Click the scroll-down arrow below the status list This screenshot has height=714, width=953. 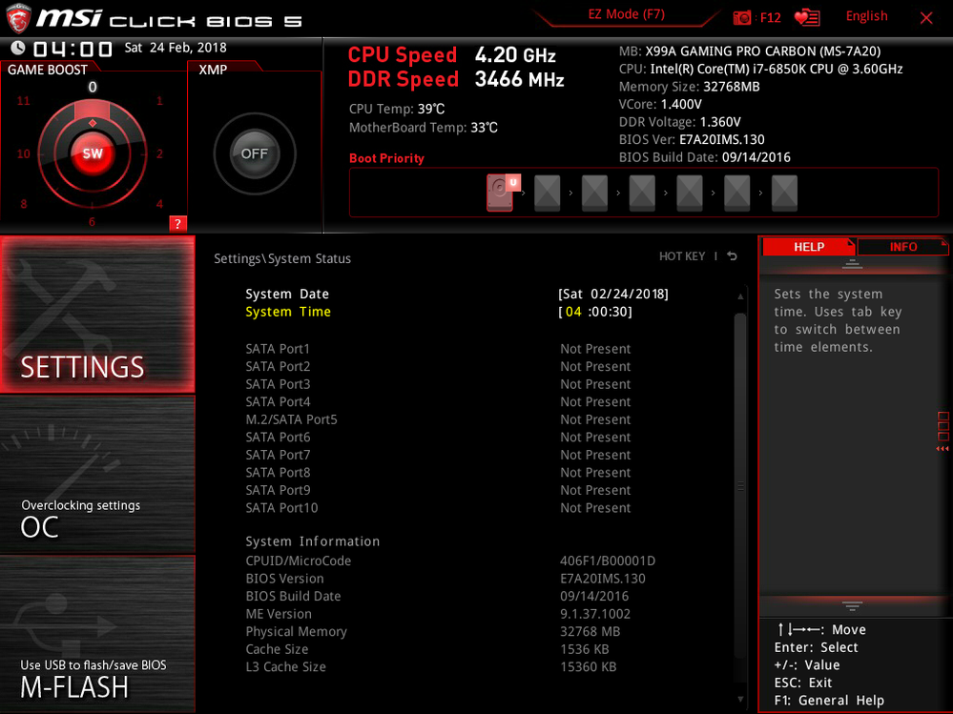point(739,697)
